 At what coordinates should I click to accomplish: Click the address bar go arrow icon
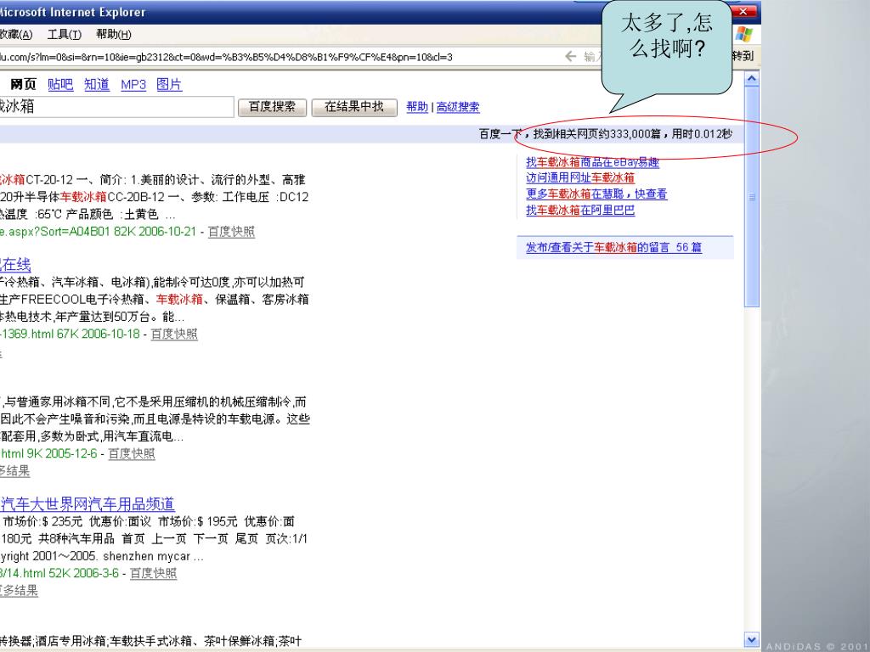click(x=570, y=56)
